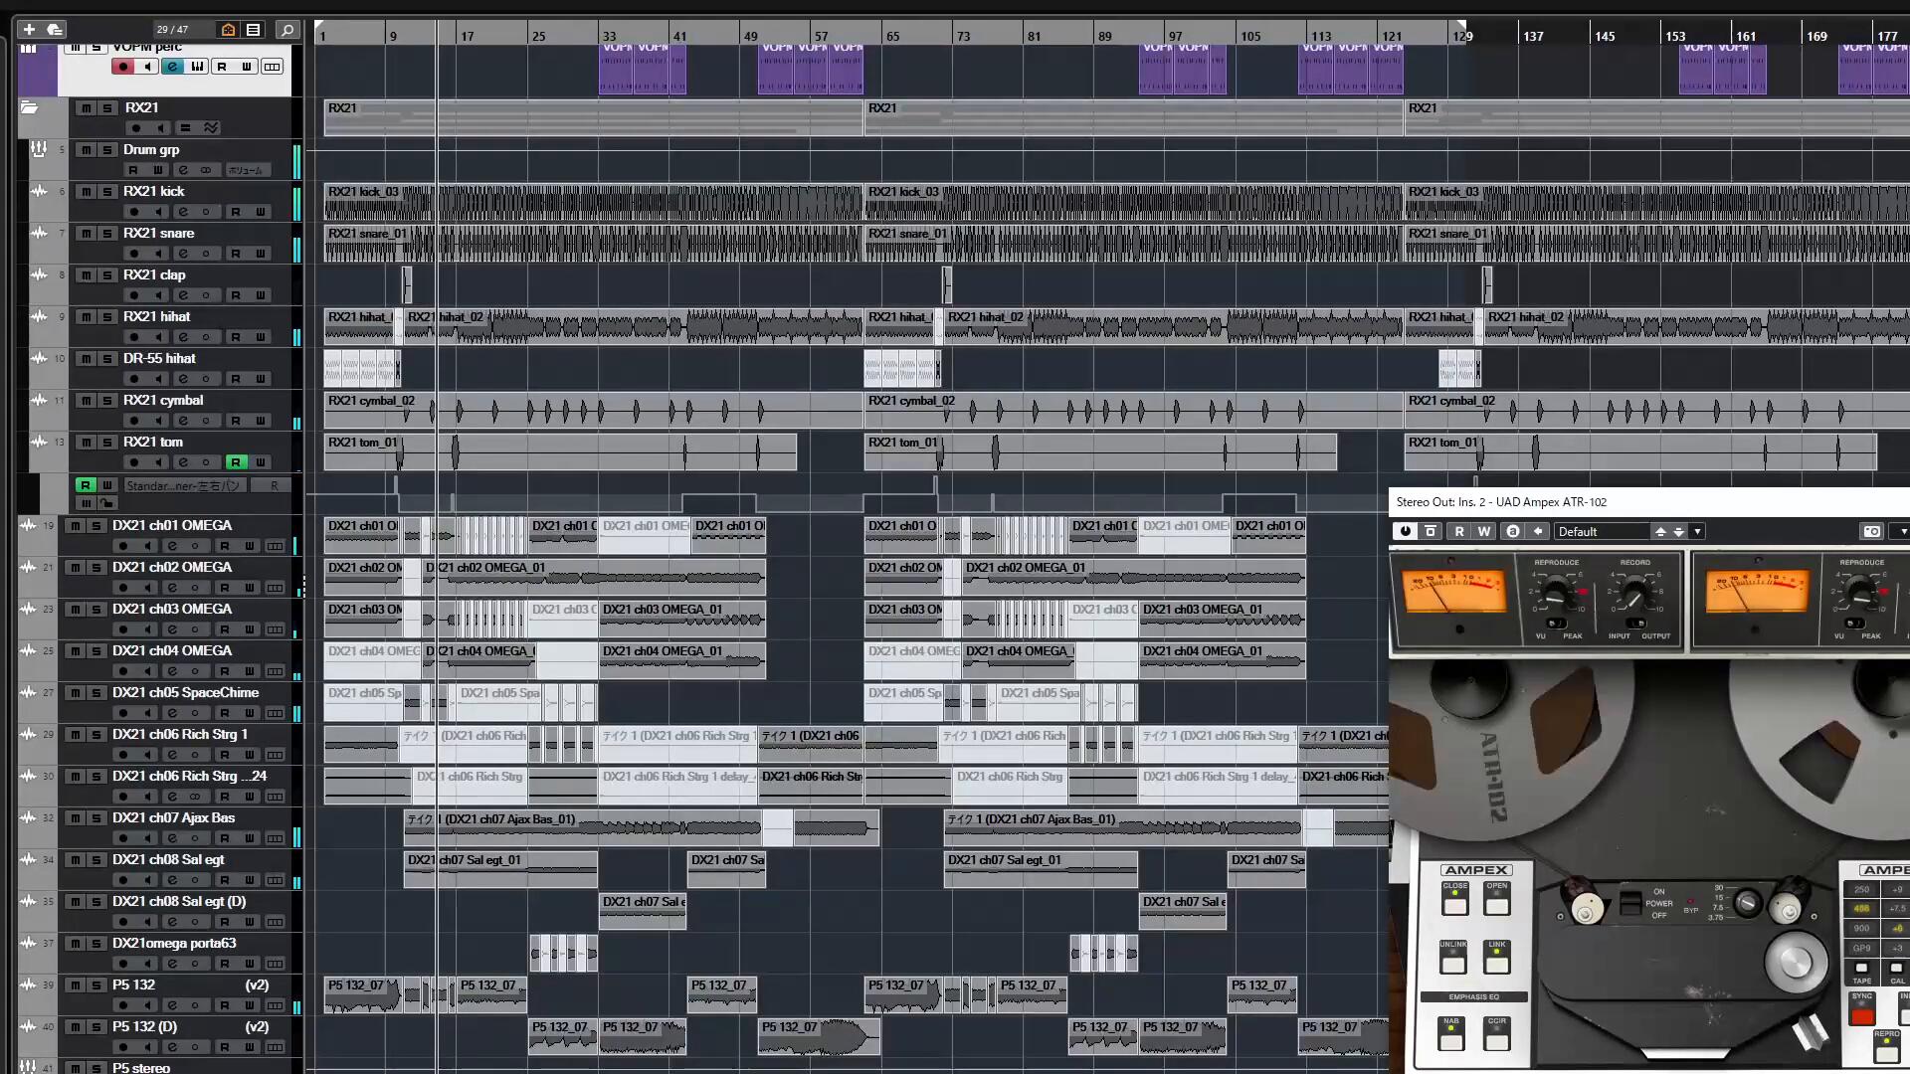1910x1074 pixels.
Task: Enable record on VOPM perc track
Action: click(122, 67)
